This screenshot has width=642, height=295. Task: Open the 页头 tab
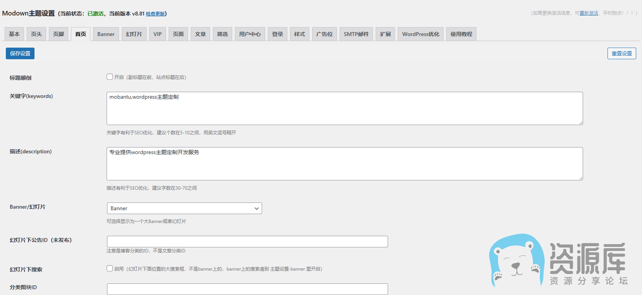(x=36, y=34)
